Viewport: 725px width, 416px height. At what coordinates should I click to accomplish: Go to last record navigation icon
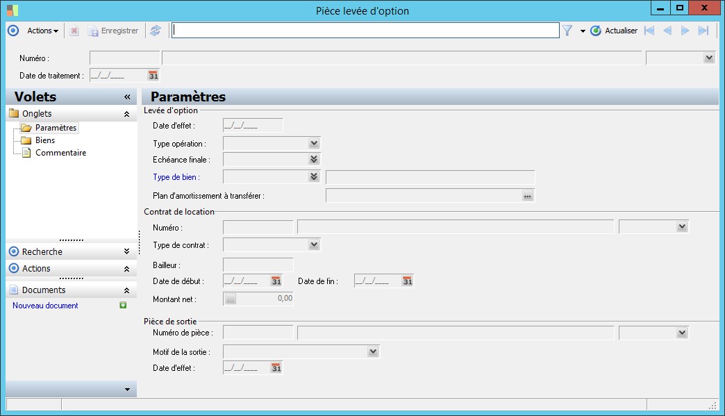click(703, 31)
